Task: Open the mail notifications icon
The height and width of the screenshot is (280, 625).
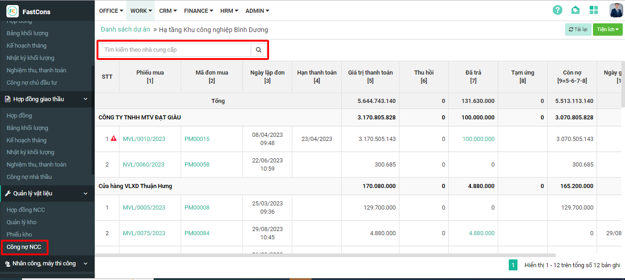Action: (x=575, y=10)
